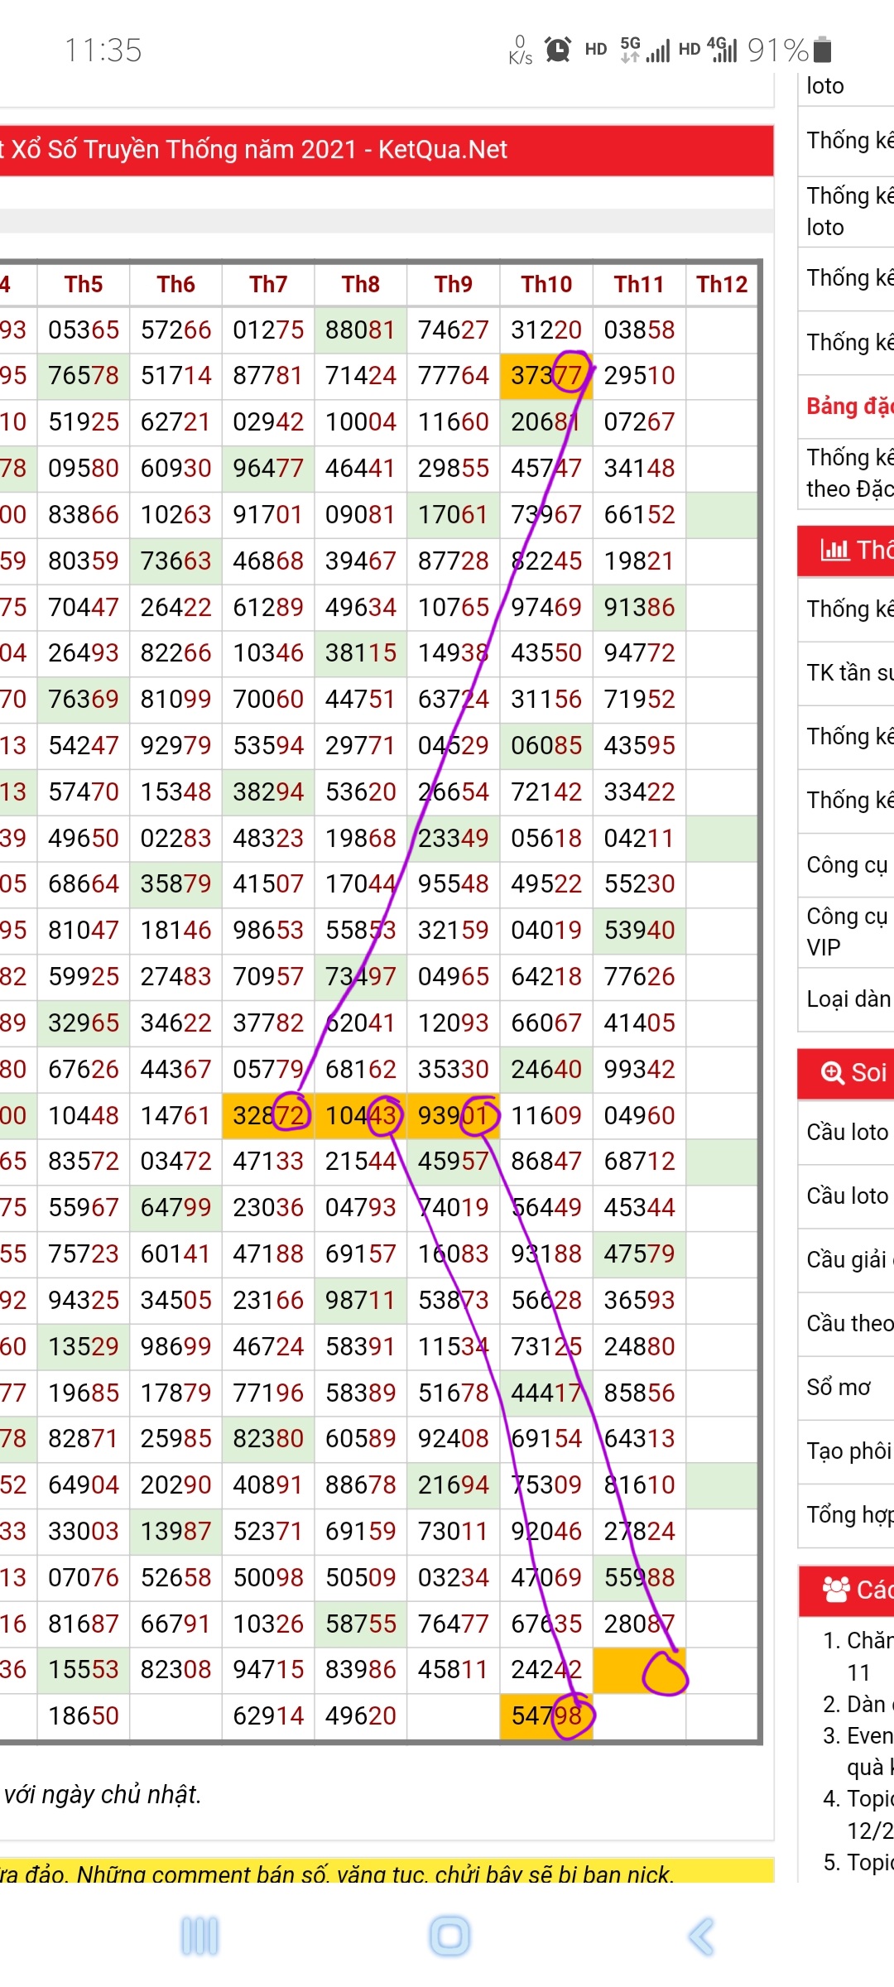894x1987 pixels.
Task: Tap the alarm clock status icon
Action: coord(558,50)
